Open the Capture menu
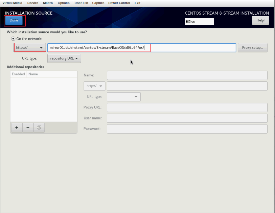This screenshot has height=213, width=275. click(x=98, y=3)
